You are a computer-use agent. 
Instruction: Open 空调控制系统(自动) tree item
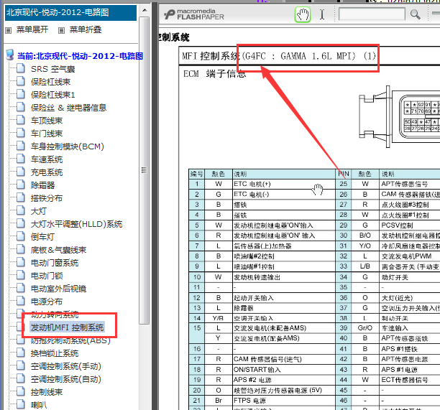pyautogui.click(x=66, y=379)
